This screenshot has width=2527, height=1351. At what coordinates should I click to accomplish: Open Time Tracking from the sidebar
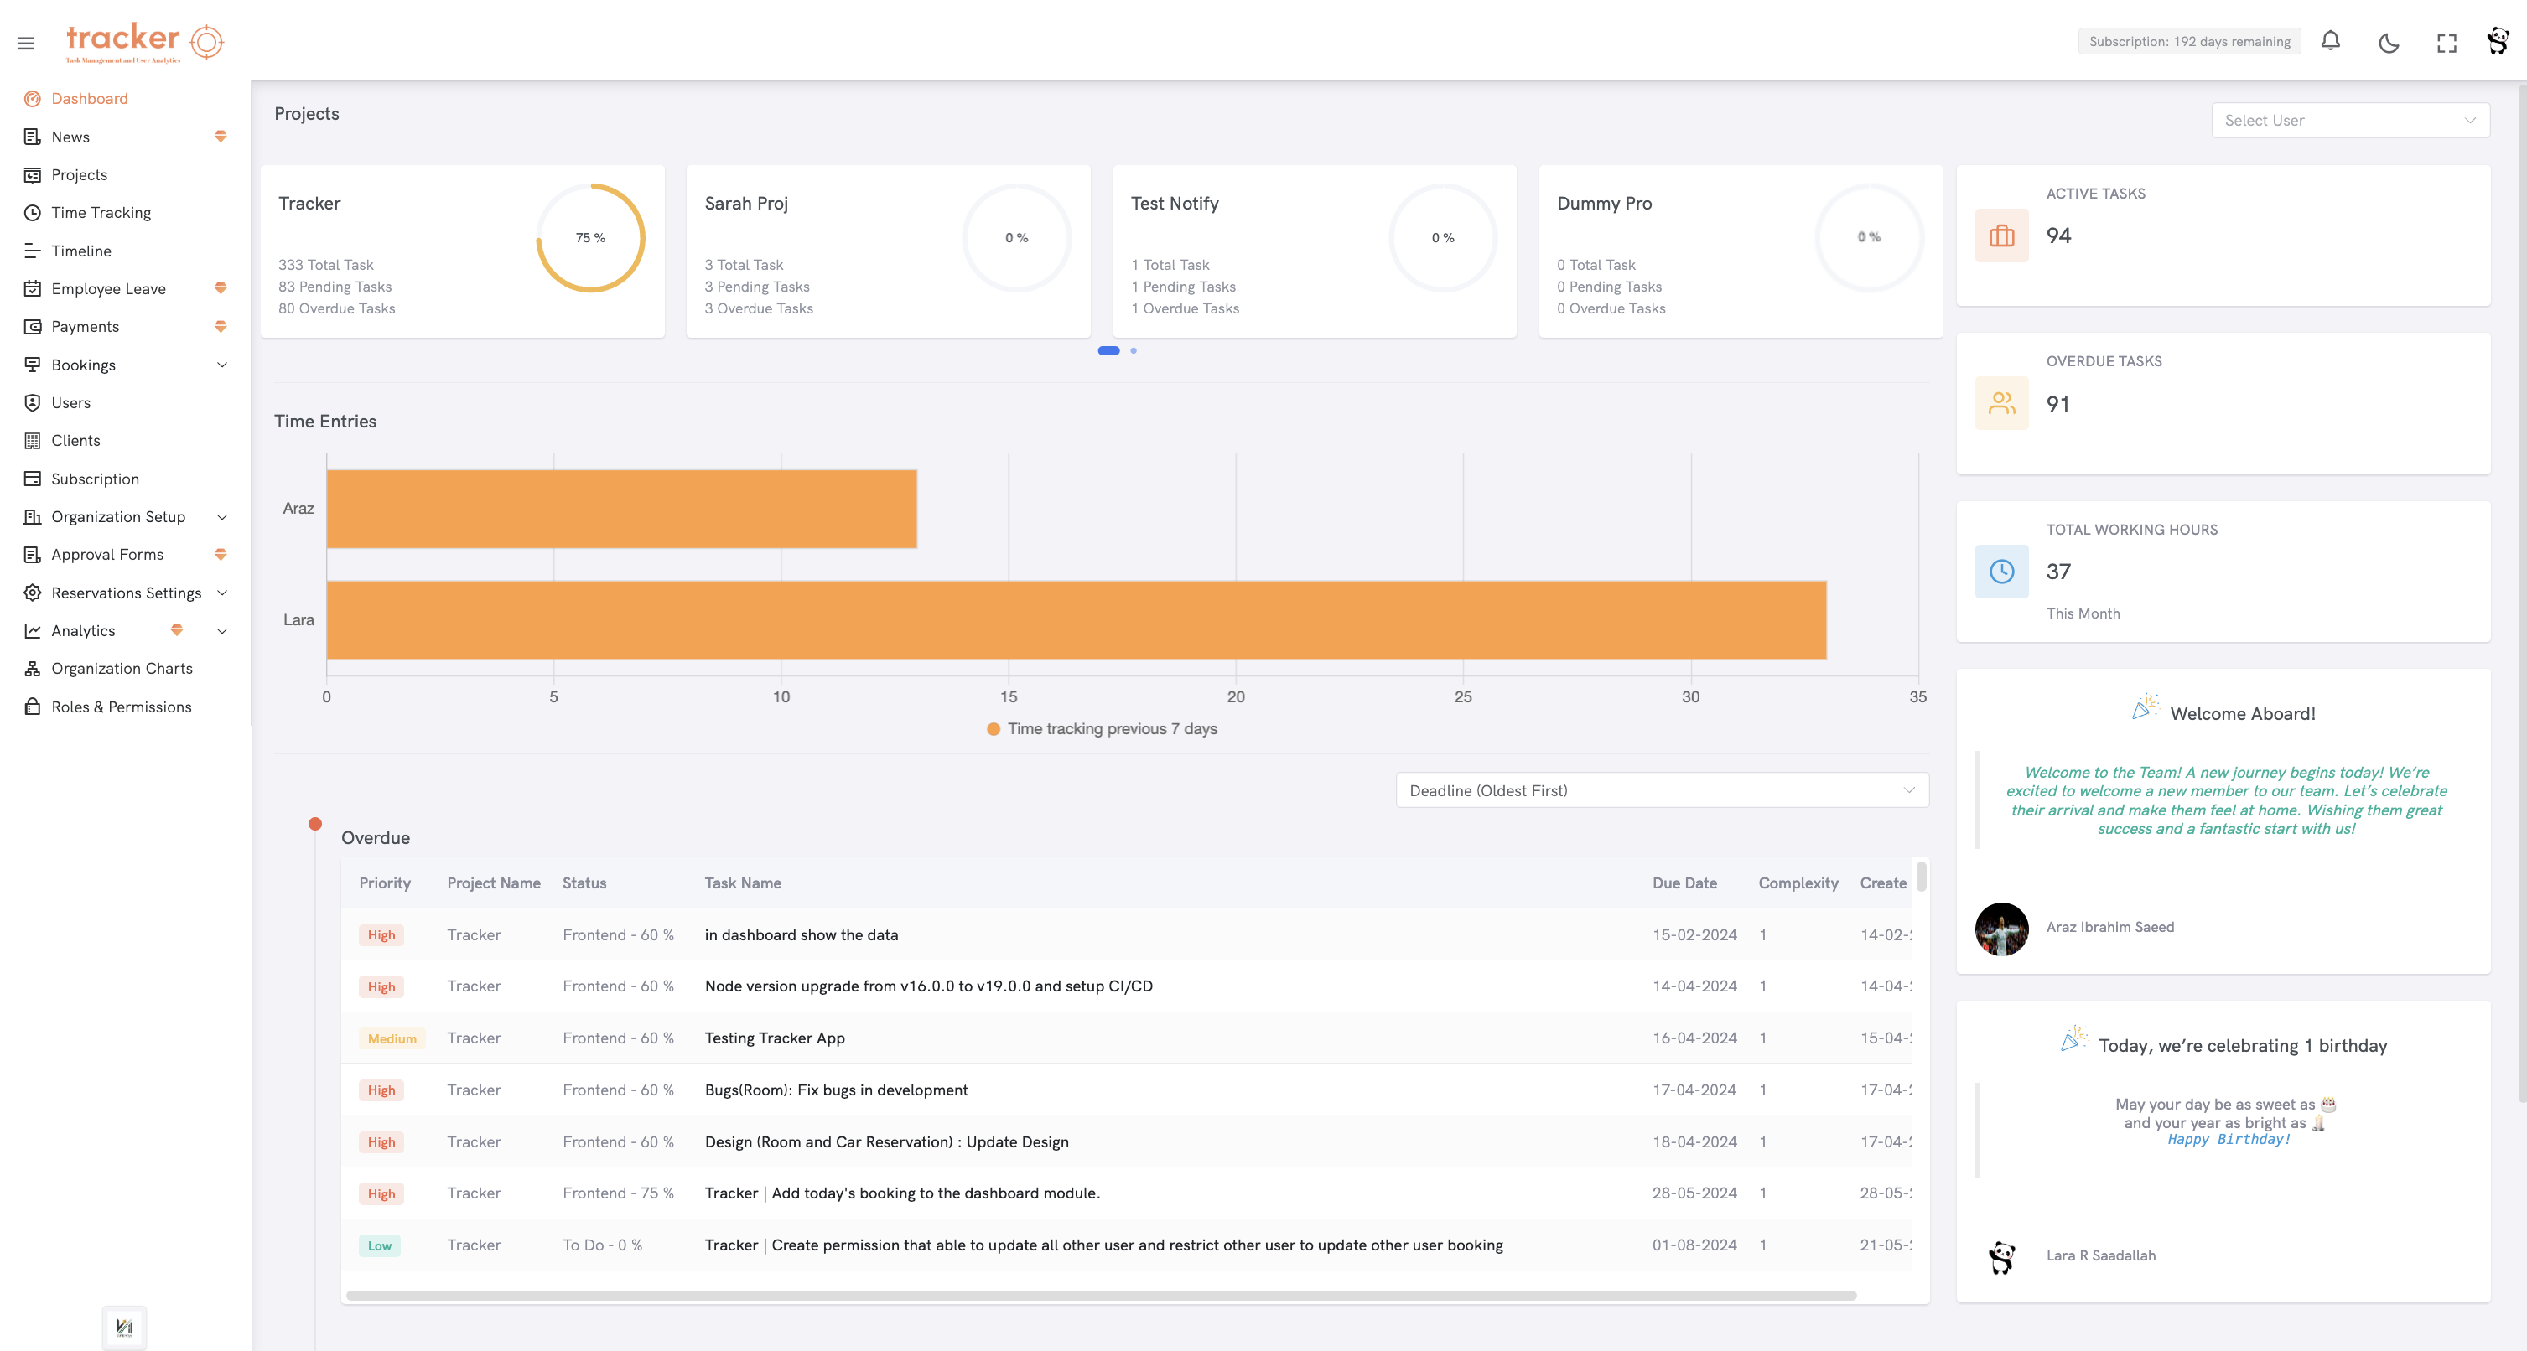101,213
